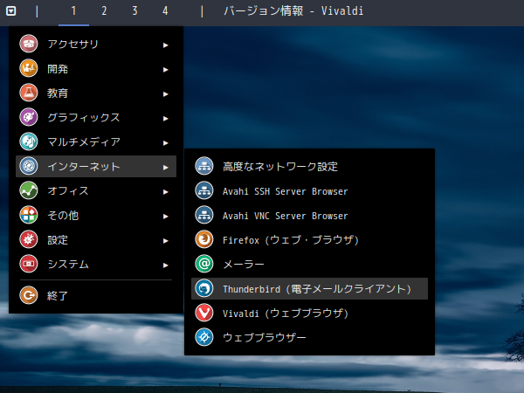Expand the 教育 submenu arrow
524x393 pixels.
click(x=165, y=94)
